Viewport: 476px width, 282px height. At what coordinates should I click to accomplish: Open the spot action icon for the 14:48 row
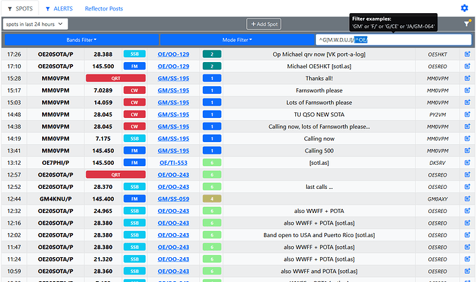[x=467, y=114]
